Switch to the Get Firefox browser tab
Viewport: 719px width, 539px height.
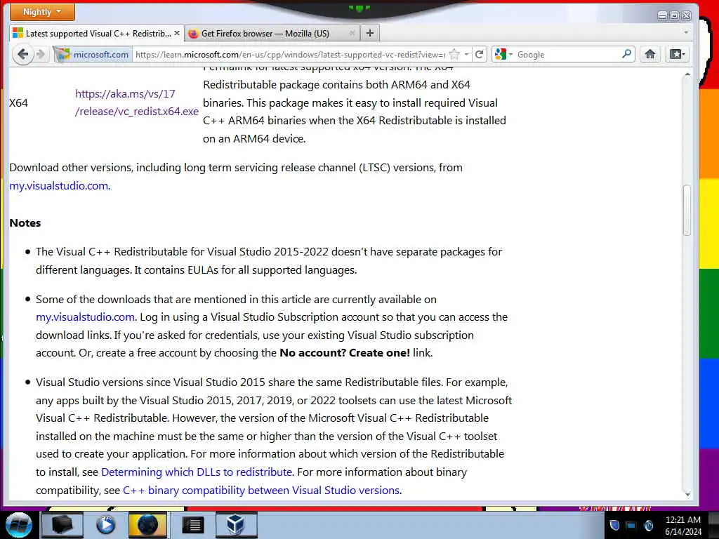pos(272,34)
